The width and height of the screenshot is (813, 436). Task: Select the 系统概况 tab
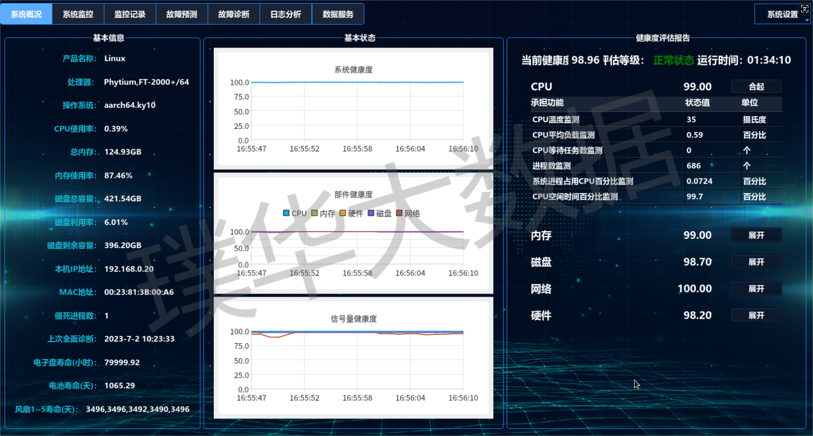[26, 14]
